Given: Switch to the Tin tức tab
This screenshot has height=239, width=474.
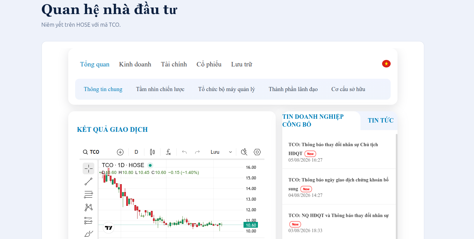Looking at the screenshot, I should pyautogui.click(x=381, y=121).
